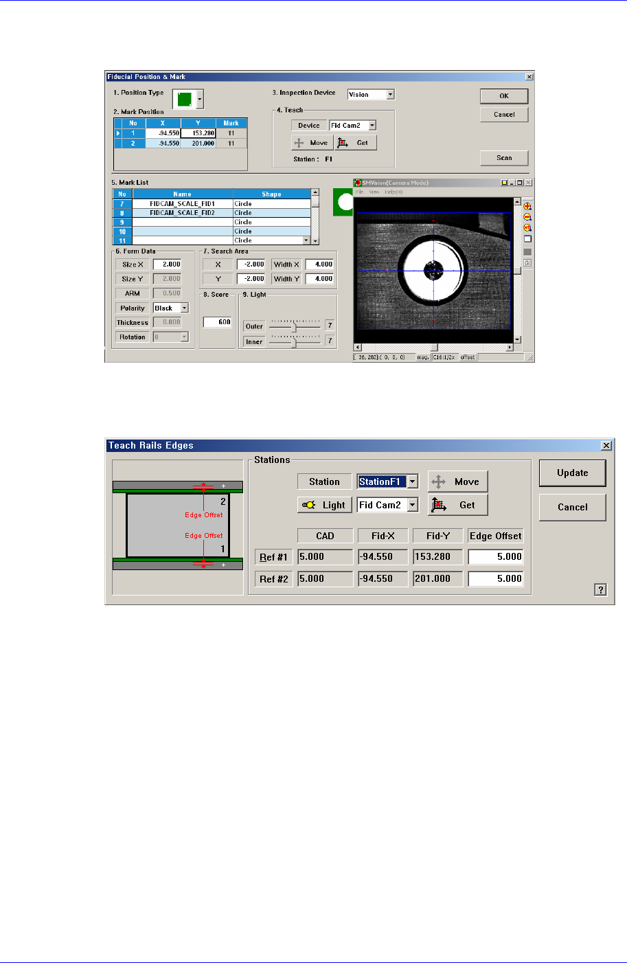The height and width of the screenshot is (963, 627).
Task: Click the Width X field
Action: 319,264
